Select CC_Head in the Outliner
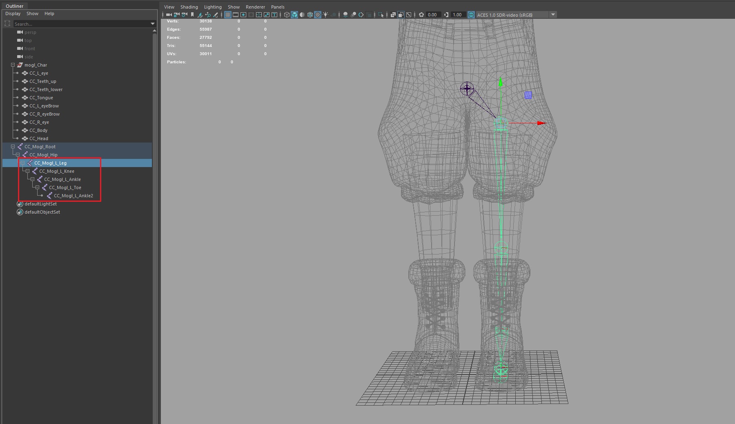Image resolution: width=735 pixels, height=424 pixels. pos(39,138)
